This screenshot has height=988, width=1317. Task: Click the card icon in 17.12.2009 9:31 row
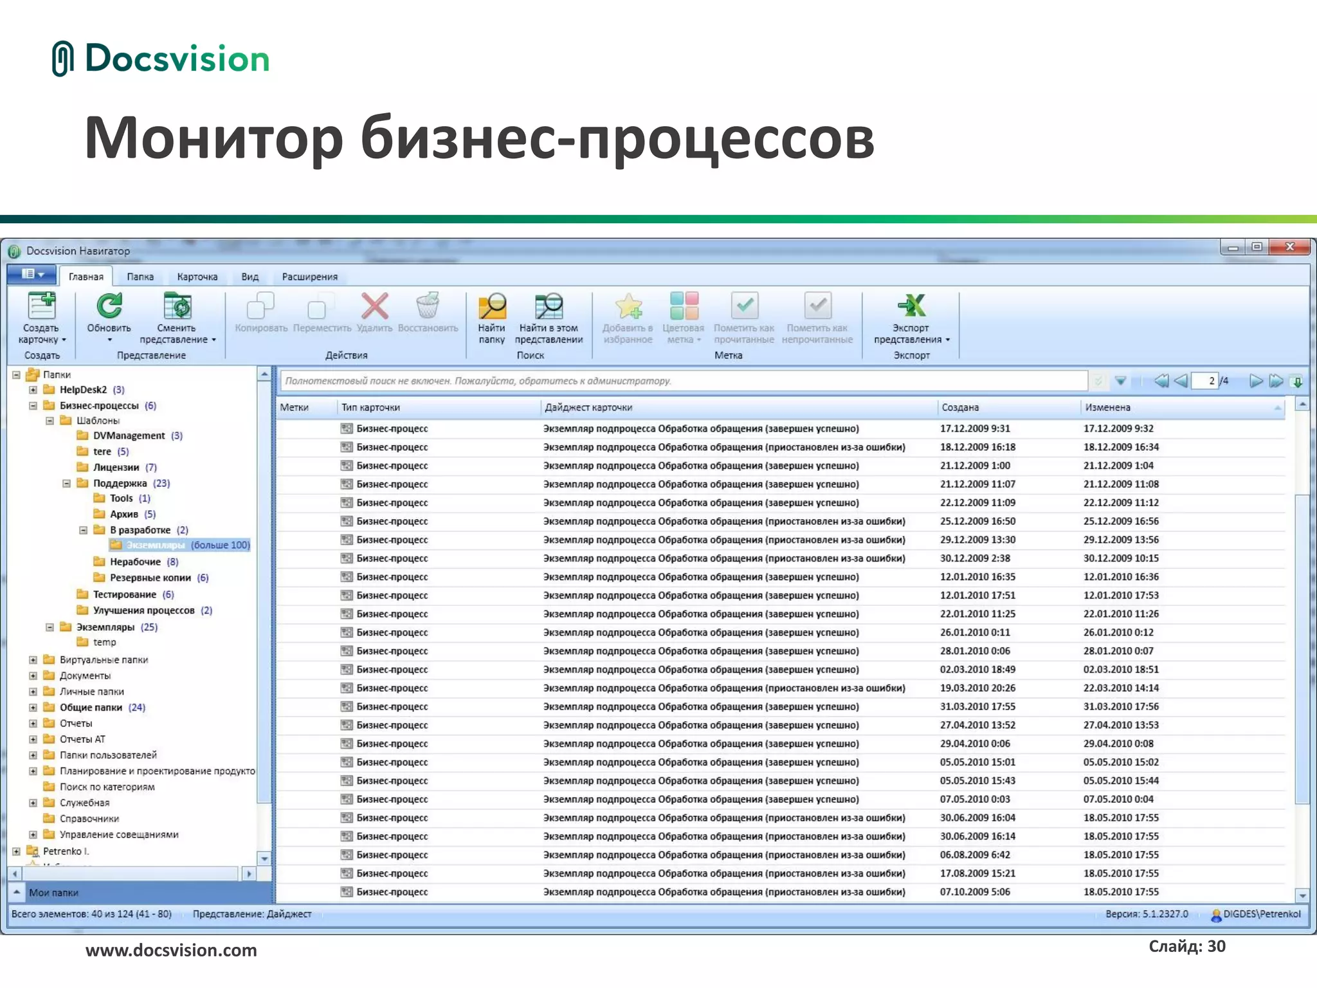pyautogui.click(x=347, y=428)
